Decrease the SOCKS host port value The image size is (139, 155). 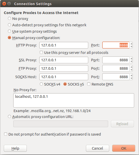[x=131, y=78]
